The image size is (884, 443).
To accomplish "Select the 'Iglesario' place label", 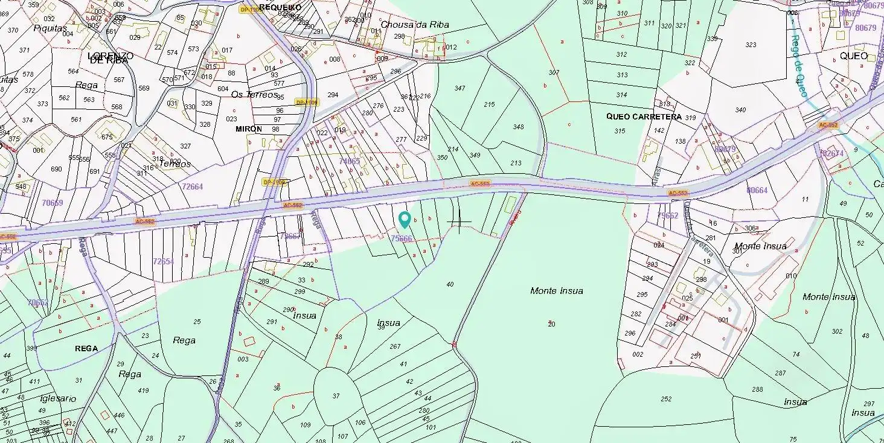I will [58, 398].
